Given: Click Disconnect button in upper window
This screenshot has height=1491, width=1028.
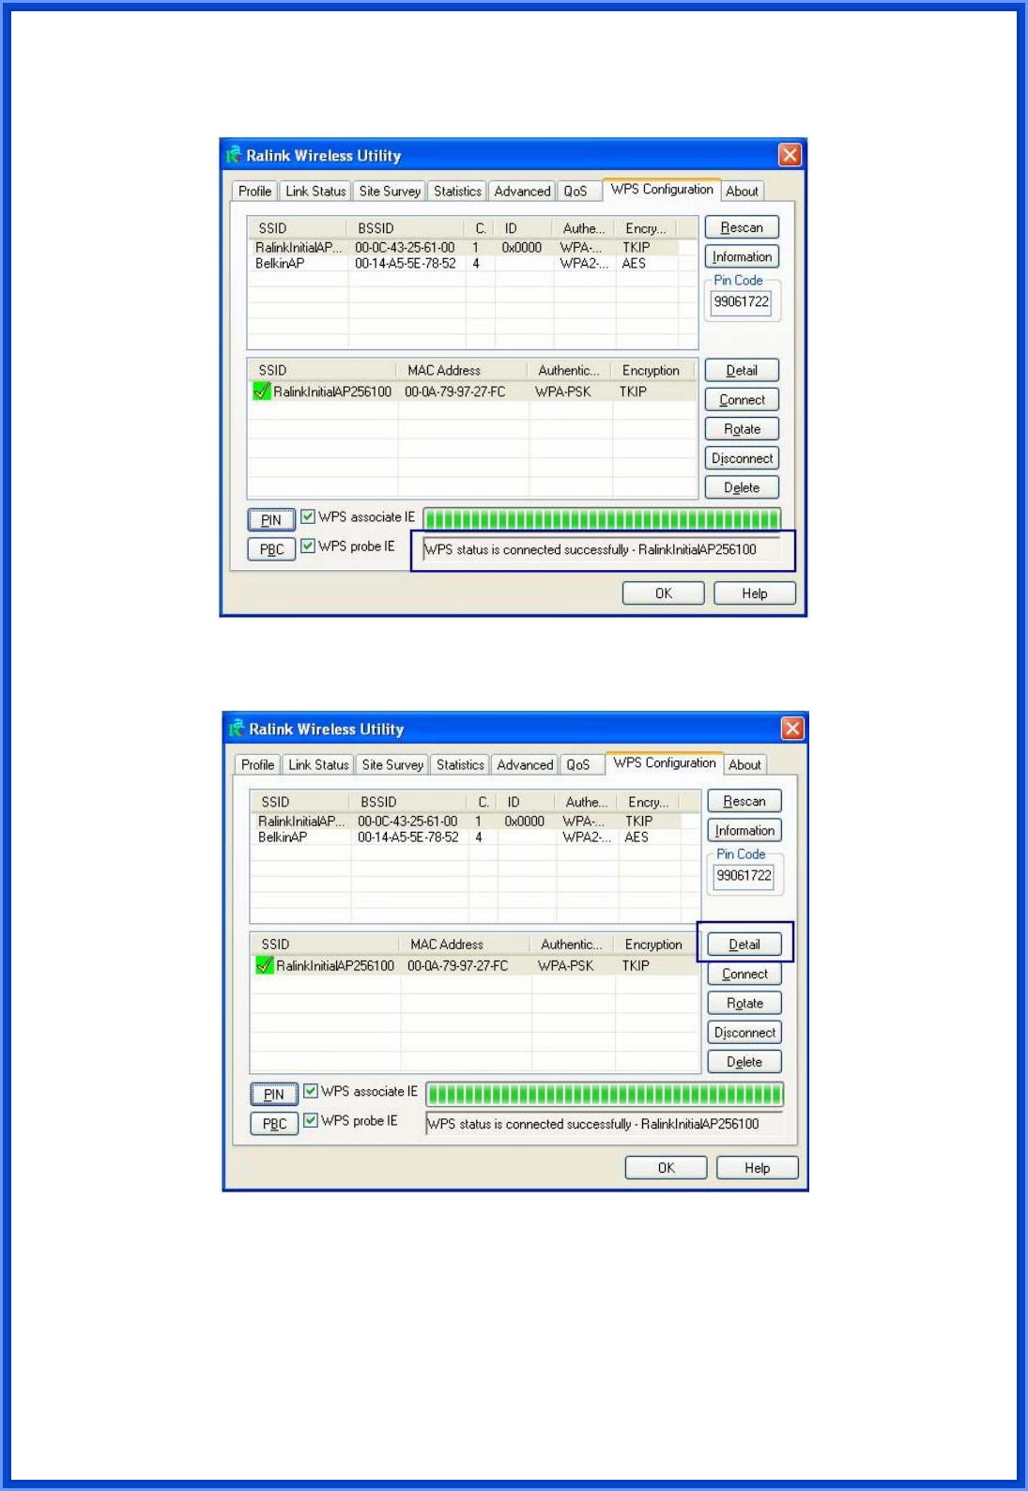Looking at the screenshot, I should click(742, 458).
